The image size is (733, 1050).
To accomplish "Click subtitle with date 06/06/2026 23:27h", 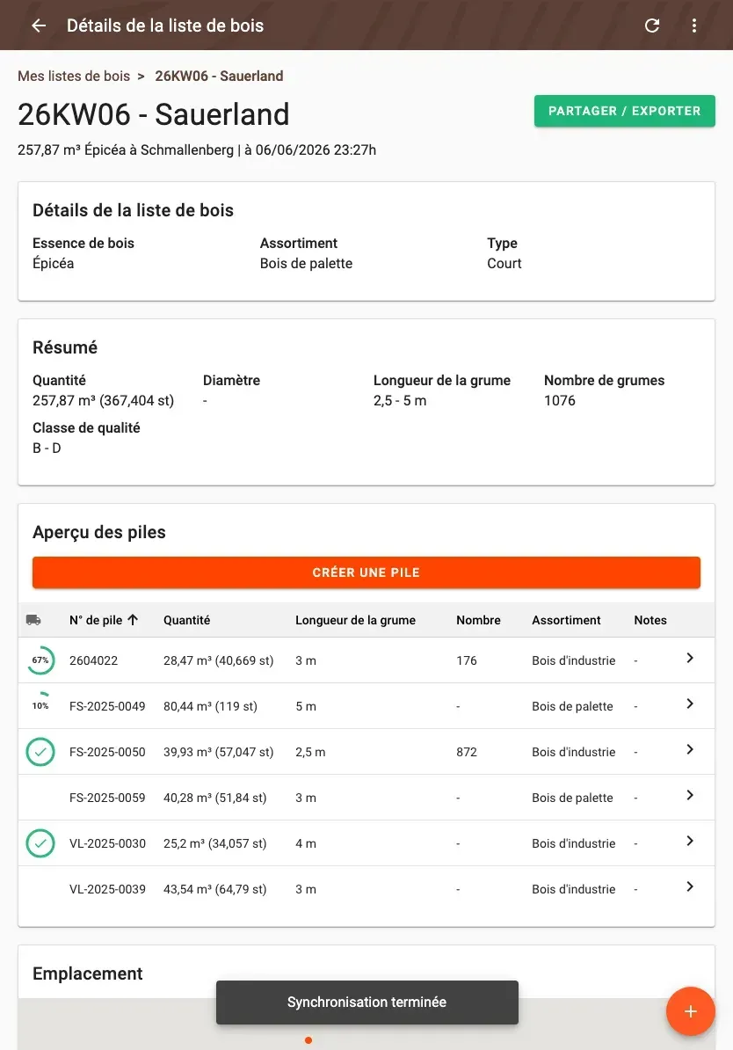I will click(x=197, y=150).
